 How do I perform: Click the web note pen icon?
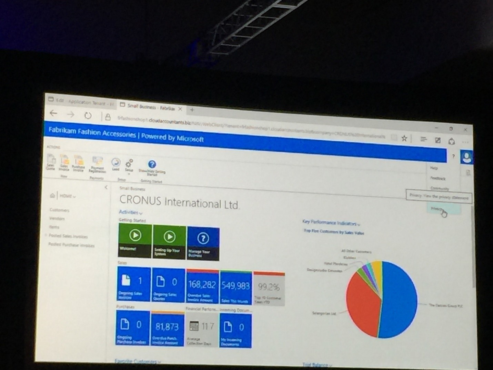(437, 140)
